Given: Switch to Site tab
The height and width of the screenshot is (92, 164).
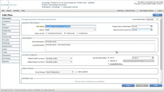Looking at the screenshot, I should coord(11,25).
